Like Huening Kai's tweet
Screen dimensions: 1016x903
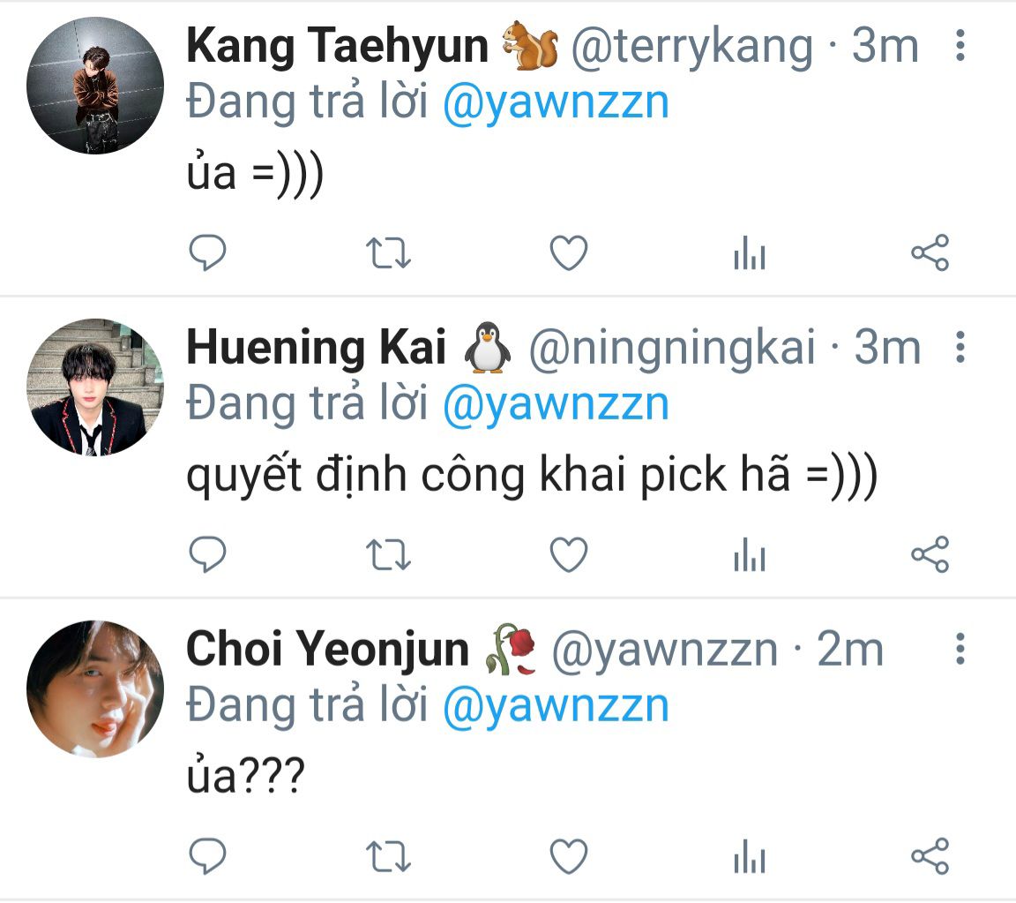coord(569,554)
